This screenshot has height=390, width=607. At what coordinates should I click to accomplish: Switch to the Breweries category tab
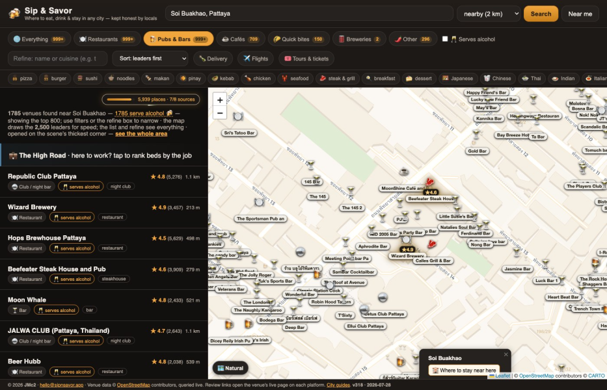tap(359, 39)
